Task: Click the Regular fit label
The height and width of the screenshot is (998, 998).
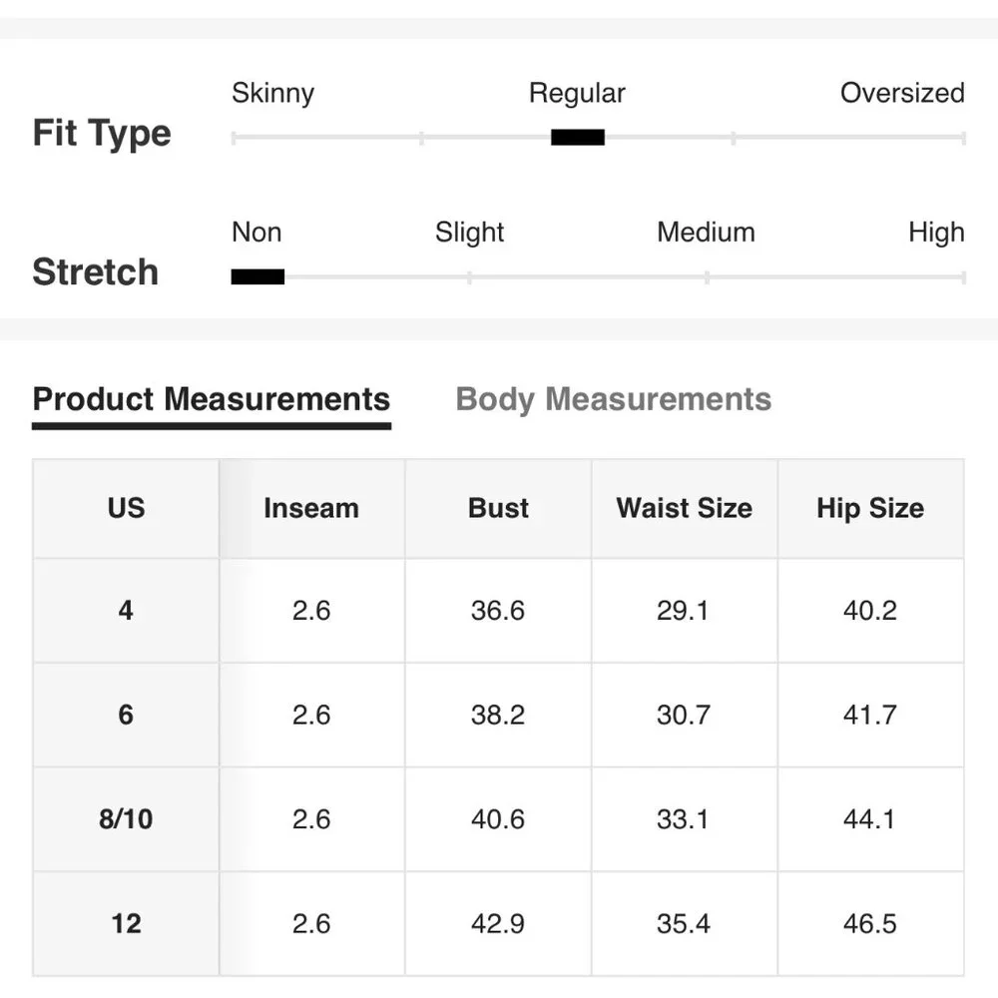Action: tap(577, 94)
